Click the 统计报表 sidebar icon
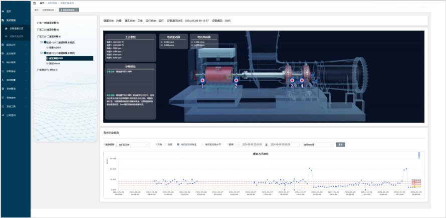 click(3, 62)
